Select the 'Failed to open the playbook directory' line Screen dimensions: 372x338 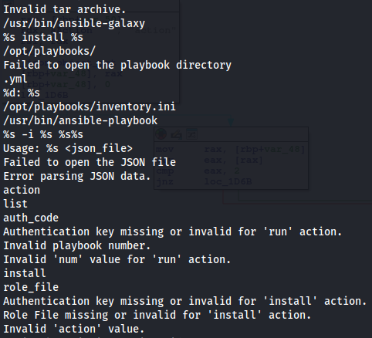(117, 65)
